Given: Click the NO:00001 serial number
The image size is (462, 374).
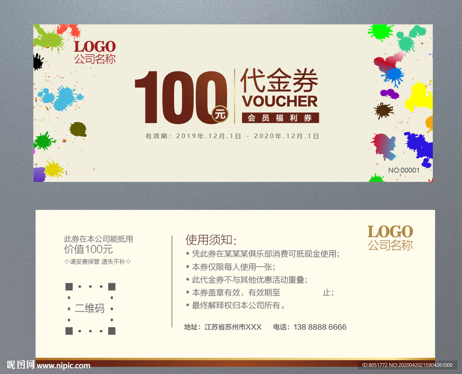Looking at the screenshot, I should pos(404,170).
